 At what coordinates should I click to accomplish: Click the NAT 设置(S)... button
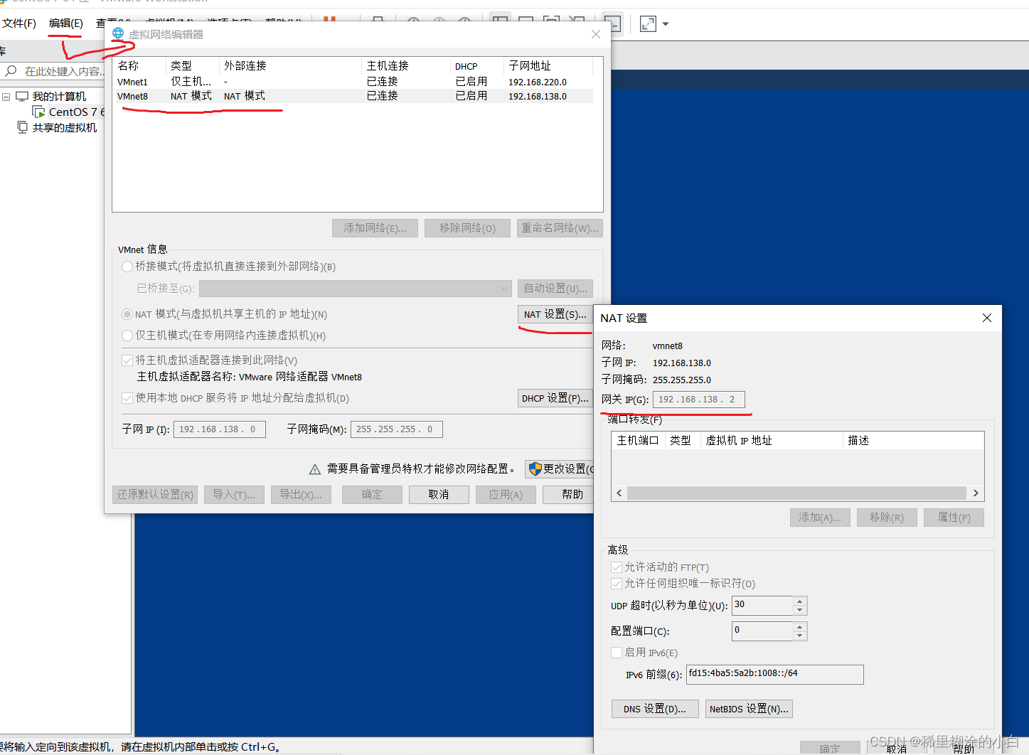(555, 314)
